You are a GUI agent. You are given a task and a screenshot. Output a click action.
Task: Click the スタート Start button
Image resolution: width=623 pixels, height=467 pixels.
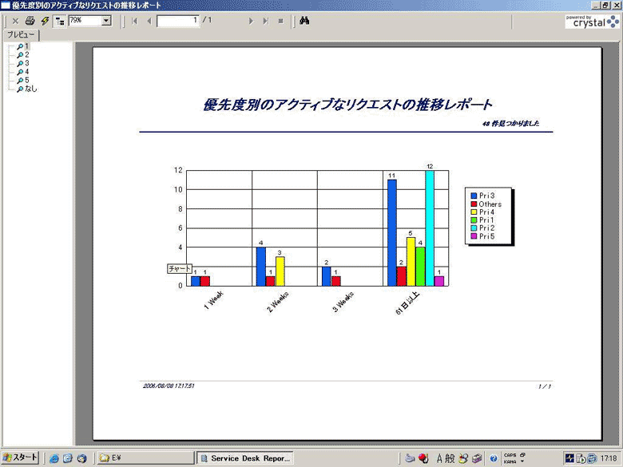coord(20,457)
